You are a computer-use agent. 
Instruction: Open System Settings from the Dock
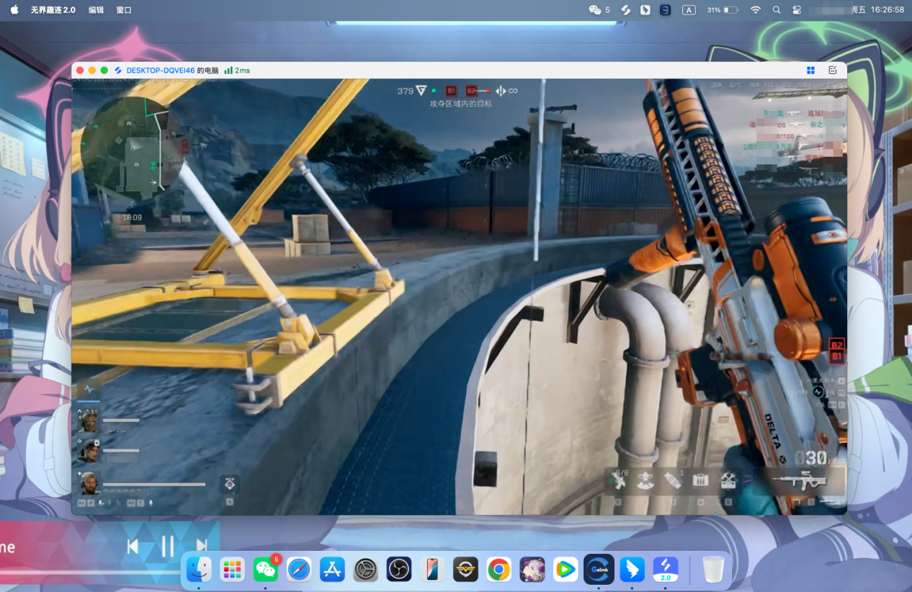click(366, 570)
